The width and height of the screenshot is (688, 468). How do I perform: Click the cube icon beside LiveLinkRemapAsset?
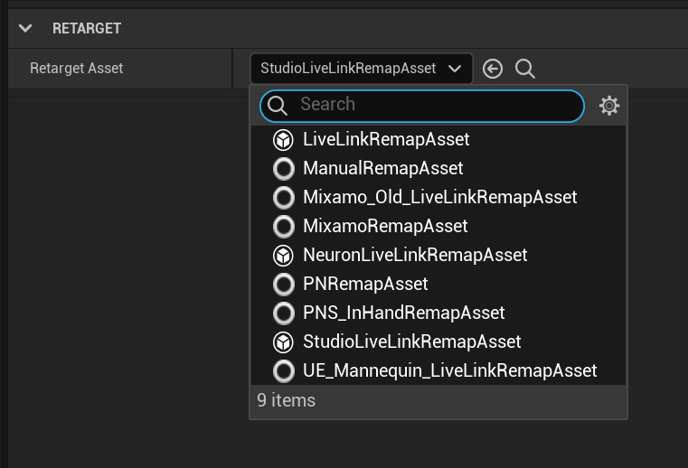pyautogui.click(x=284, y=140)
